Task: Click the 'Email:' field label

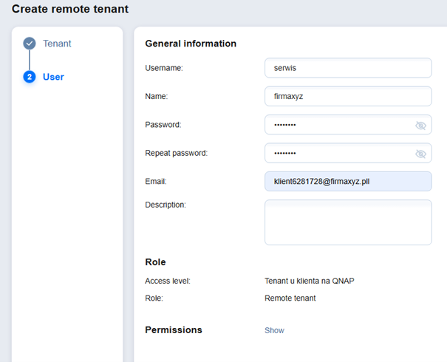Action: point(156,181)
